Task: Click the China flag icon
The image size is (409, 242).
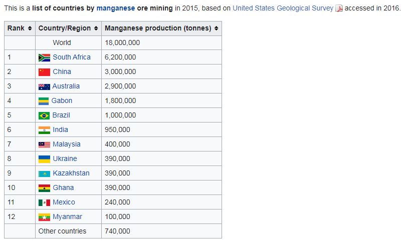Action: pyautogui.click(x=44, y=72)
